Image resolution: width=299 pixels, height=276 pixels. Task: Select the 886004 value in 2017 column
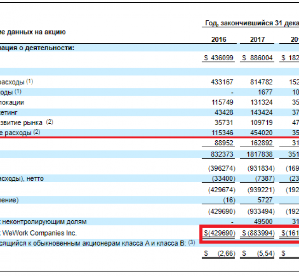[261, 58]
